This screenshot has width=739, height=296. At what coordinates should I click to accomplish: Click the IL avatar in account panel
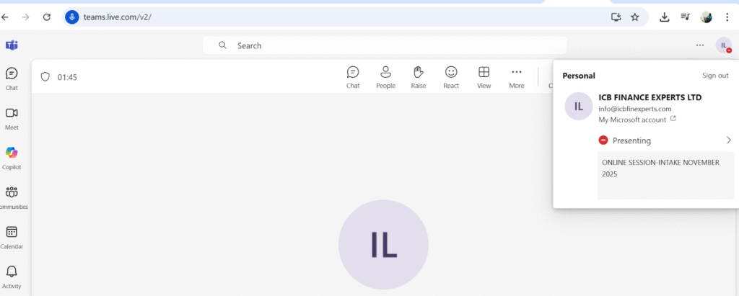(578, 107)
